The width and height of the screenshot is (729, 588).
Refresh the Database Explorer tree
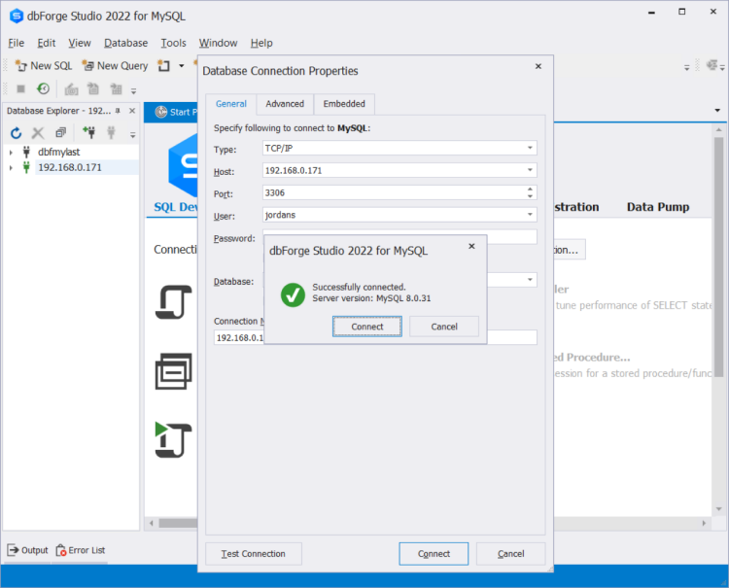click(x=16, y=133)
